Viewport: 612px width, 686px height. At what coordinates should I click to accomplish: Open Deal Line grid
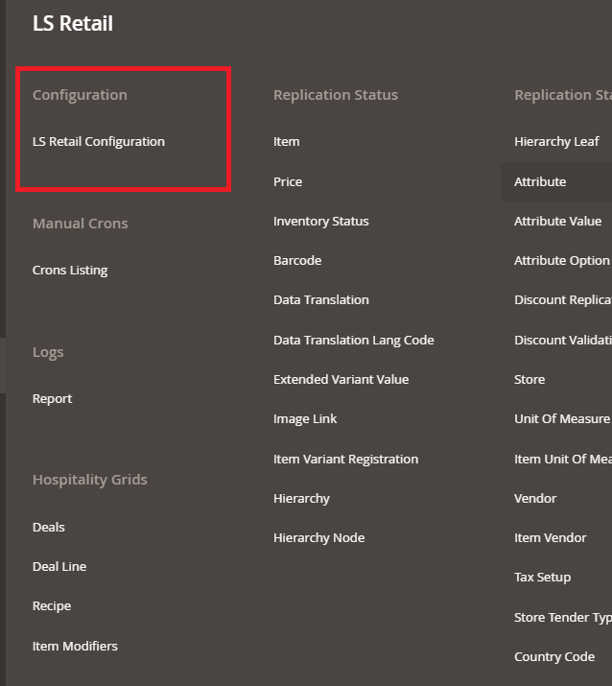click(59, 567)
